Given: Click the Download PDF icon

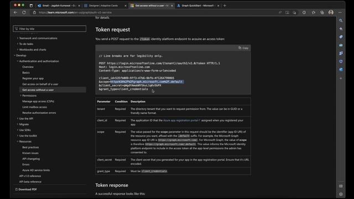Looking at the screenshot, I should coord(16,189).
